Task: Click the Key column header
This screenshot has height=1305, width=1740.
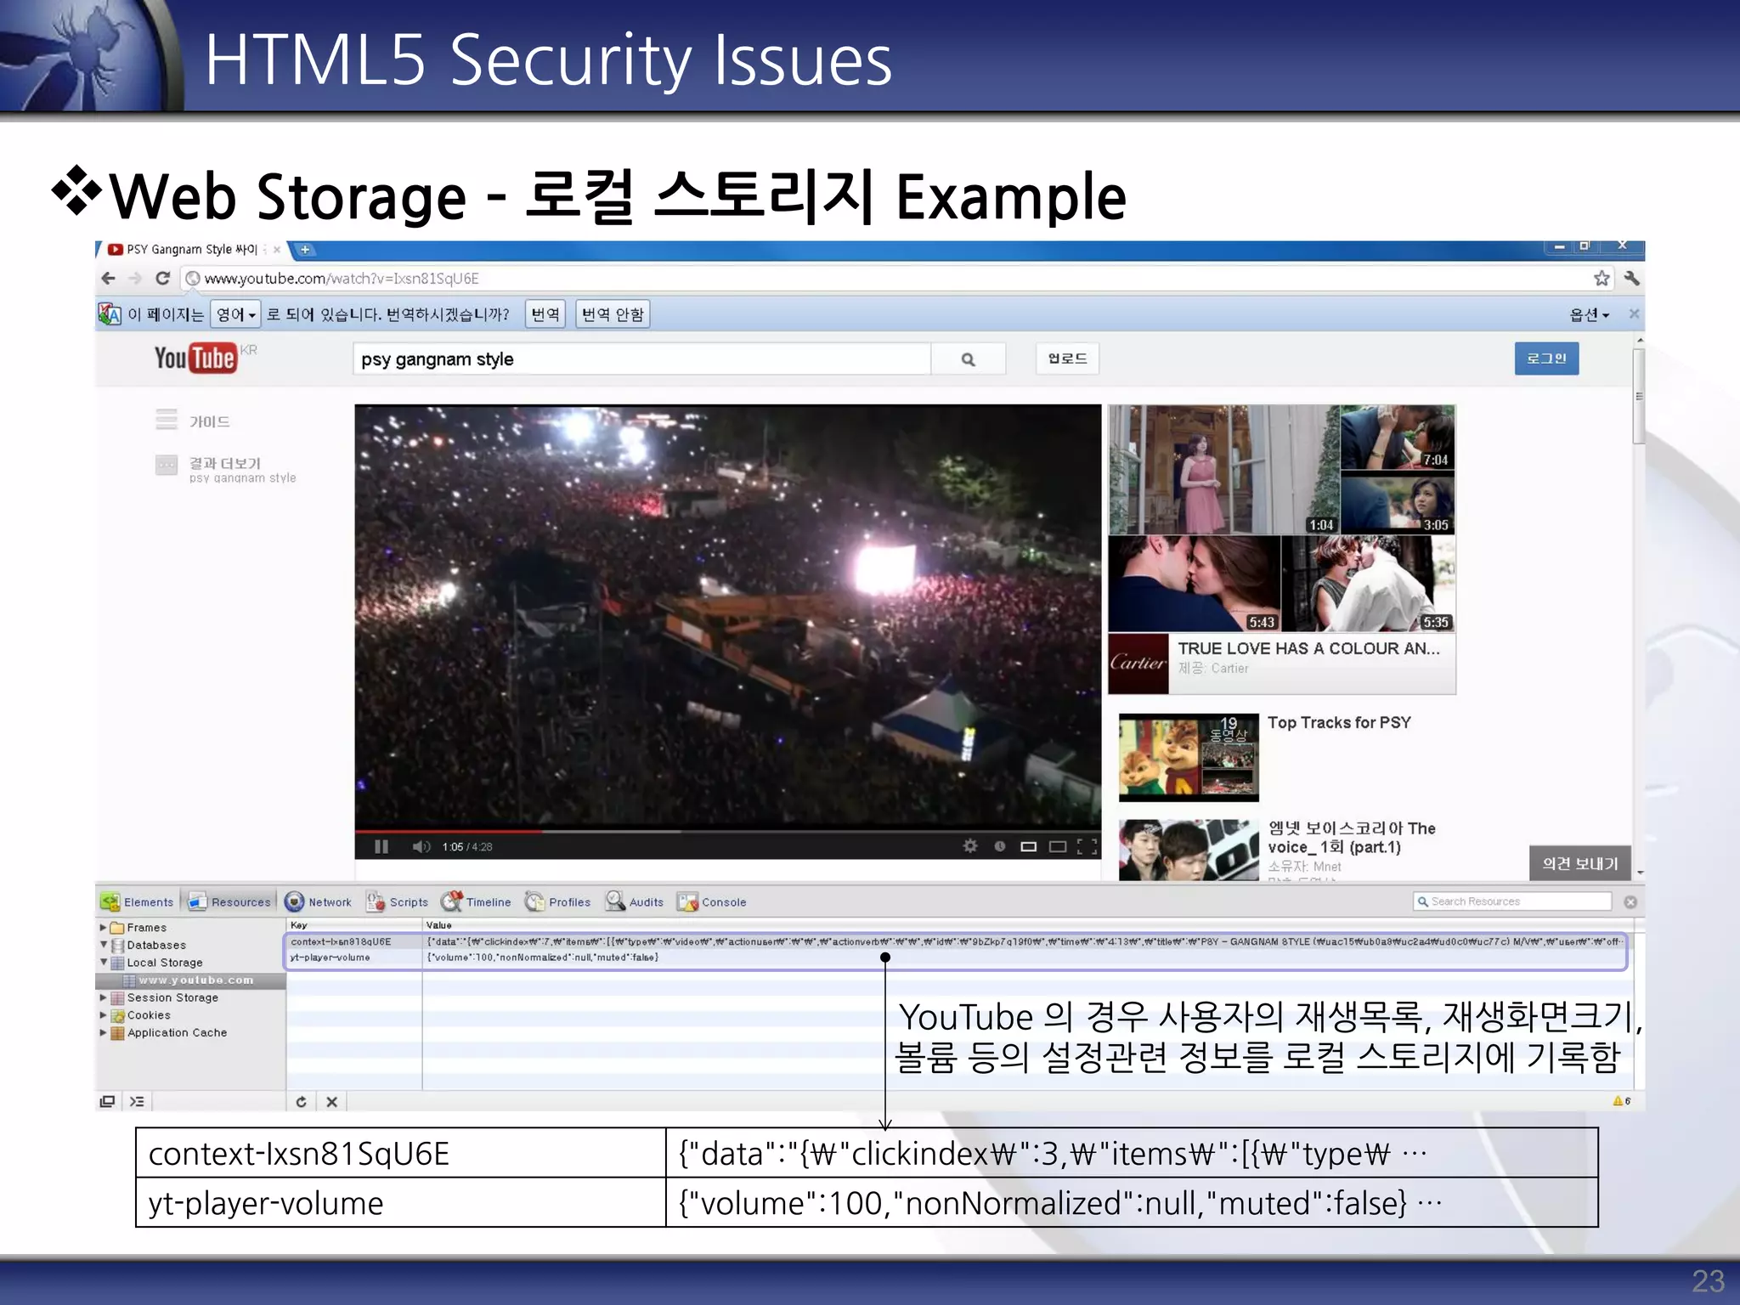Action: (x=354, y=925)
